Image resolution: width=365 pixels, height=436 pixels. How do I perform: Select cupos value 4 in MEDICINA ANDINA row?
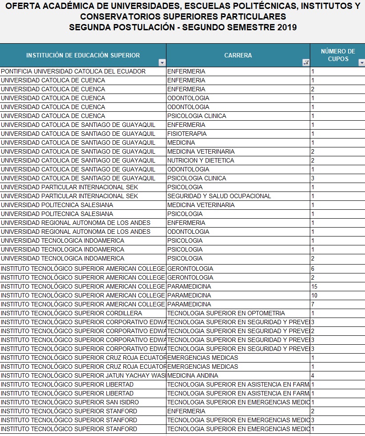[x=337, y=375]
